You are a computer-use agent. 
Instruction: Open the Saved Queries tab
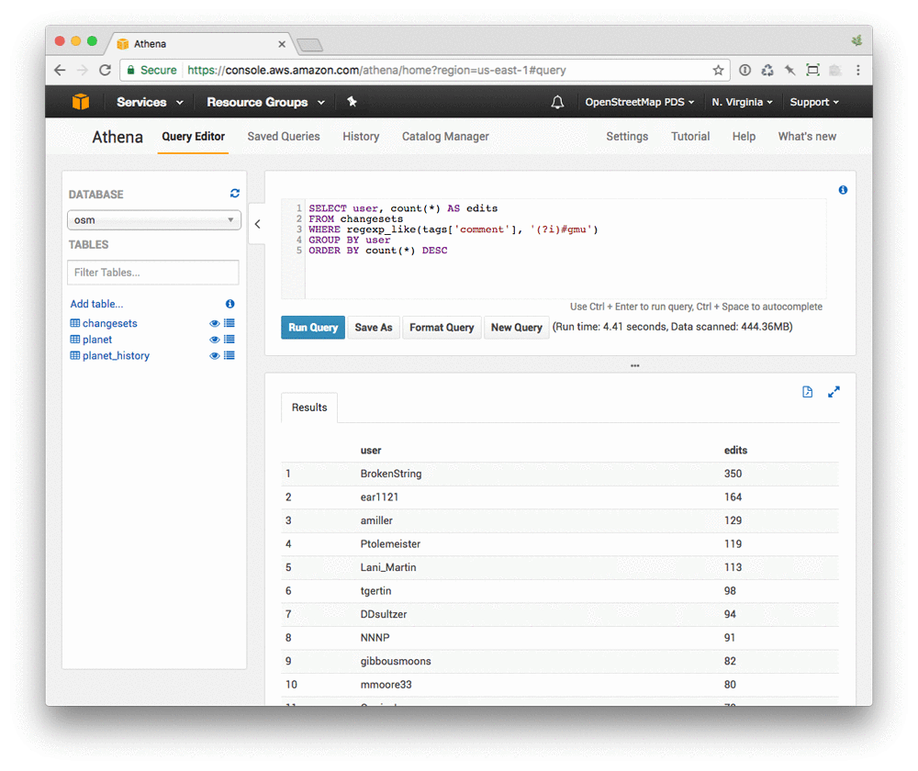click(x=284, y=137)
